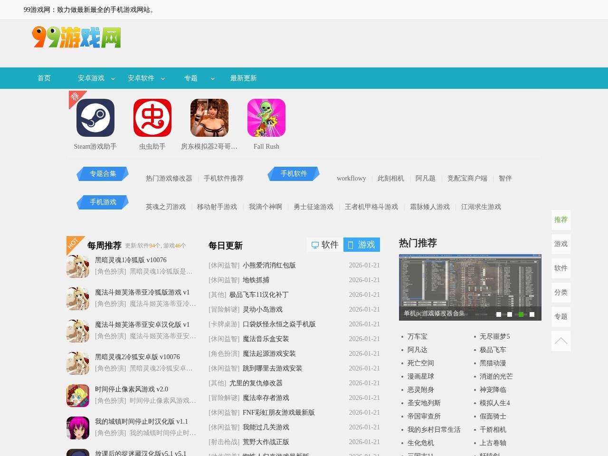Open the 首页 navigation item
The height and width of the screenshot is (456, 608).
[x=44, y=78]
